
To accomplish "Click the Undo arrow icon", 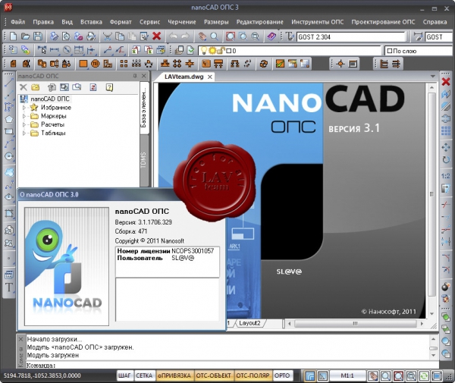I will pyautogui.click(x=173, y=36).
